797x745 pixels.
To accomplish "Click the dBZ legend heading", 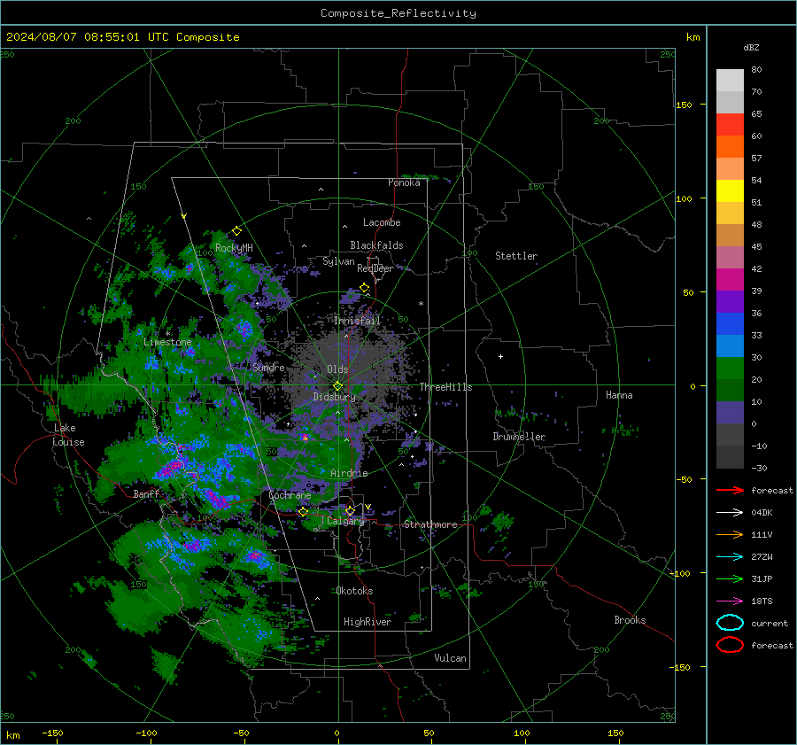I will pos(751,48).
